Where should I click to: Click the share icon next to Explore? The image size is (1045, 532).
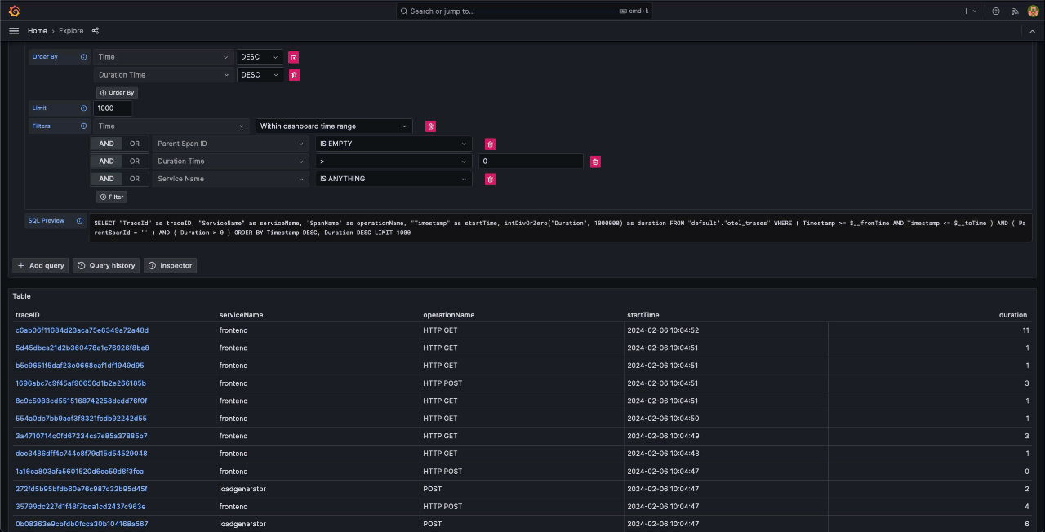pos(96,31)
